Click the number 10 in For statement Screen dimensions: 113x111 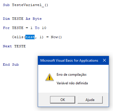(44, 28)
